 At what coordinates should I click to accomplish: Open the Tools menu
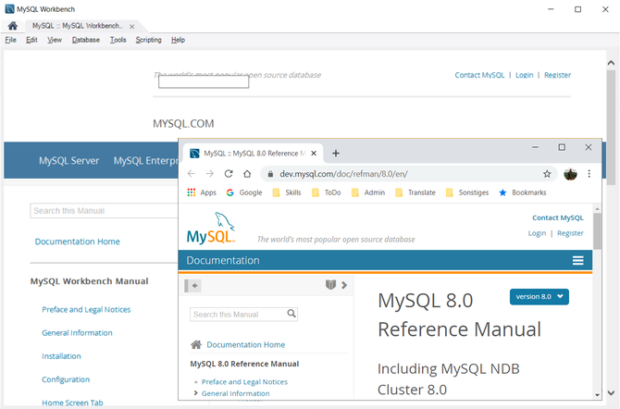click(118, 40)
